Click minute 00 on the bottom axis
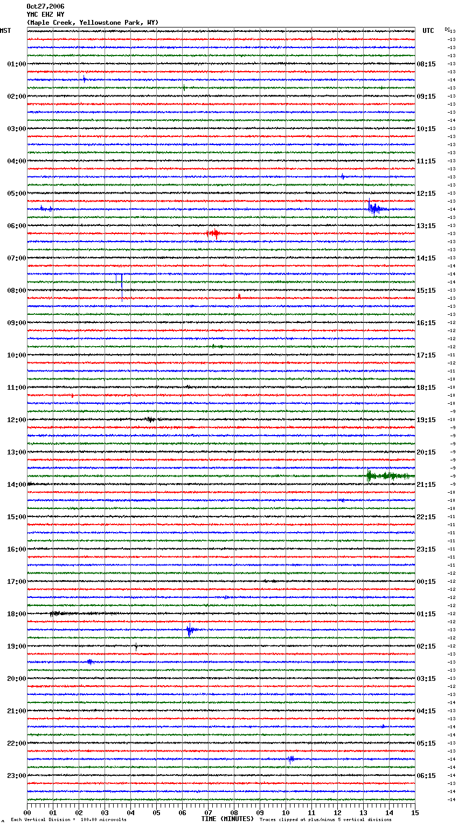458x827 pixels. 27,812
